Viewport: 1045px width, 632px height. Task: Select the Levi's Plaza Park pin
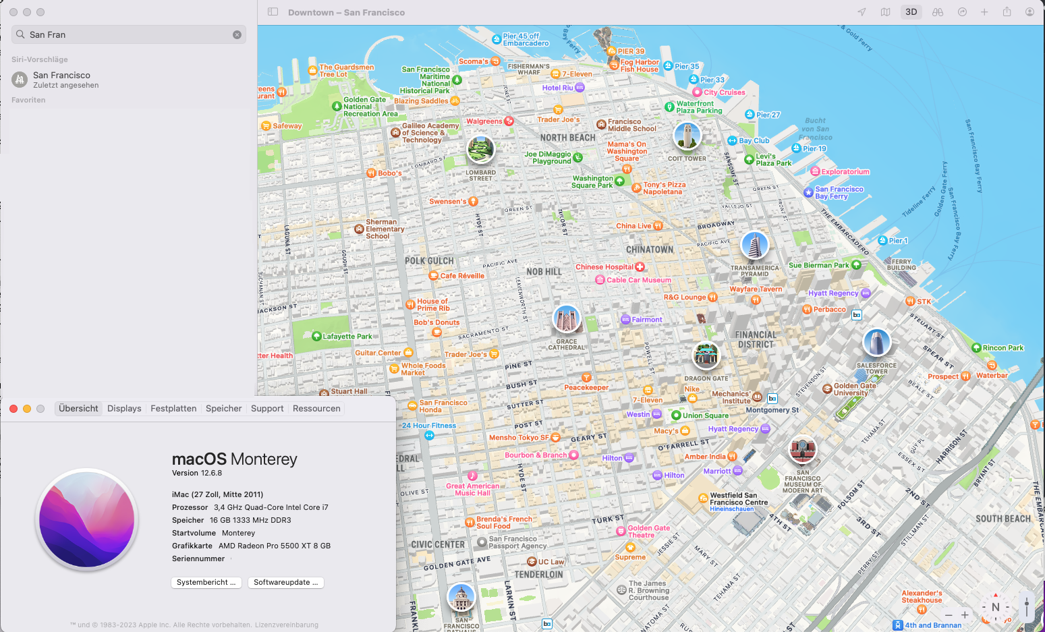[749, 160]
